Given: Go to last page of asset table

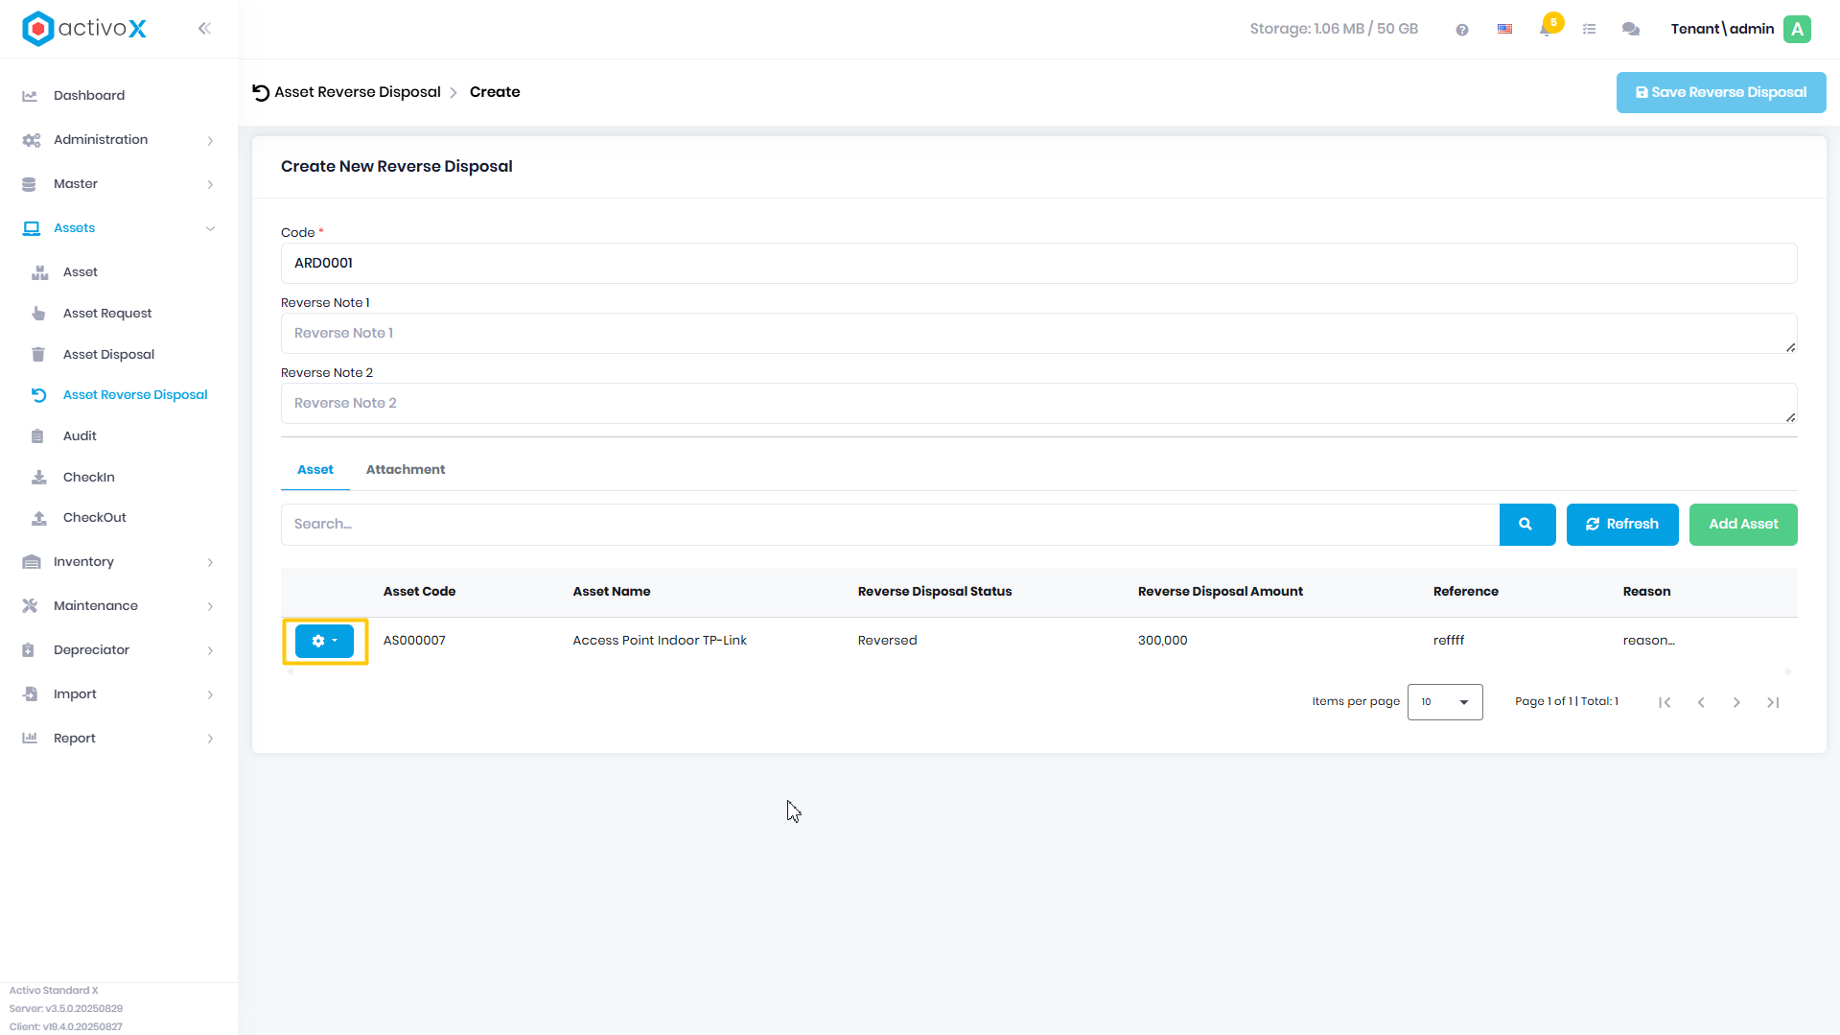Looking at the screenshot, I should pos(1773,703).
